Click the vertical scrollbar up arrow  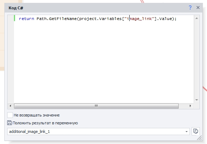tap(197, 18)
